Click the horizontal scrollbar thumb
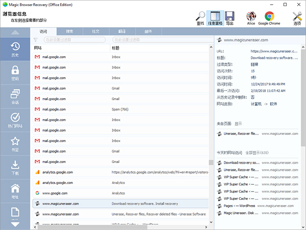306x230 pixels. pyautogui.click(x=92, y=227)
